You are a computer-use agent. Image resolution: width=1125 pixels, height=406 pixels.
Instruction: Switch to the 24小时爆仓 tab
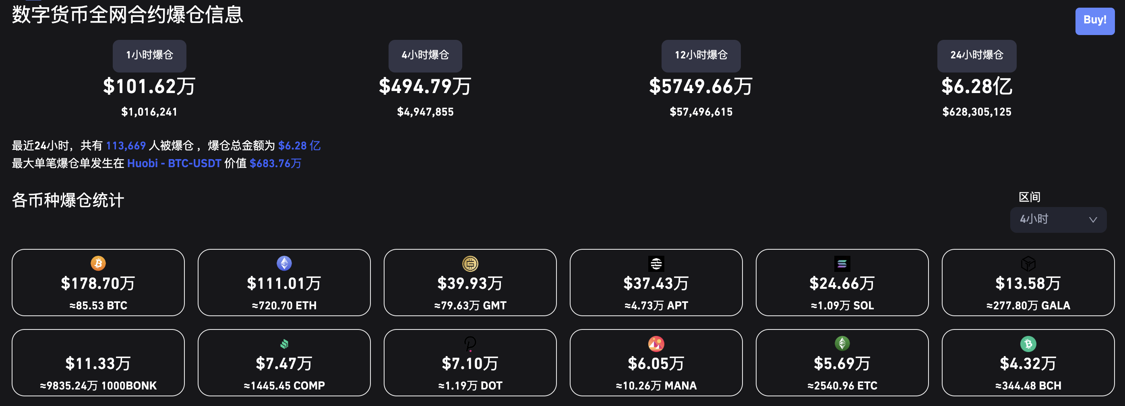(976, 56)
